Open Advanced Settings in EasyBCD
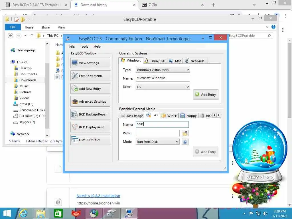This screenshot has height=219, width=292. click(90, 102)
